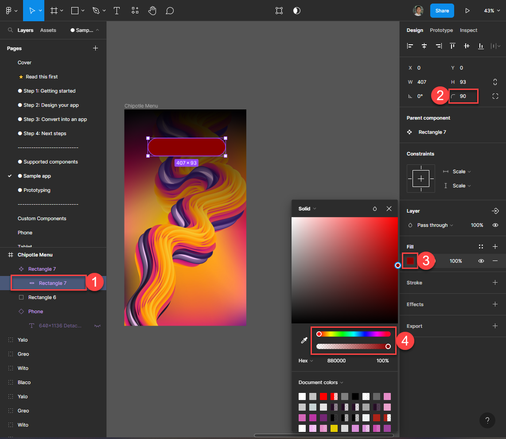
Task: Click the 'Use as mask' icon in the toolbar
Action: [x=279, y=10]
